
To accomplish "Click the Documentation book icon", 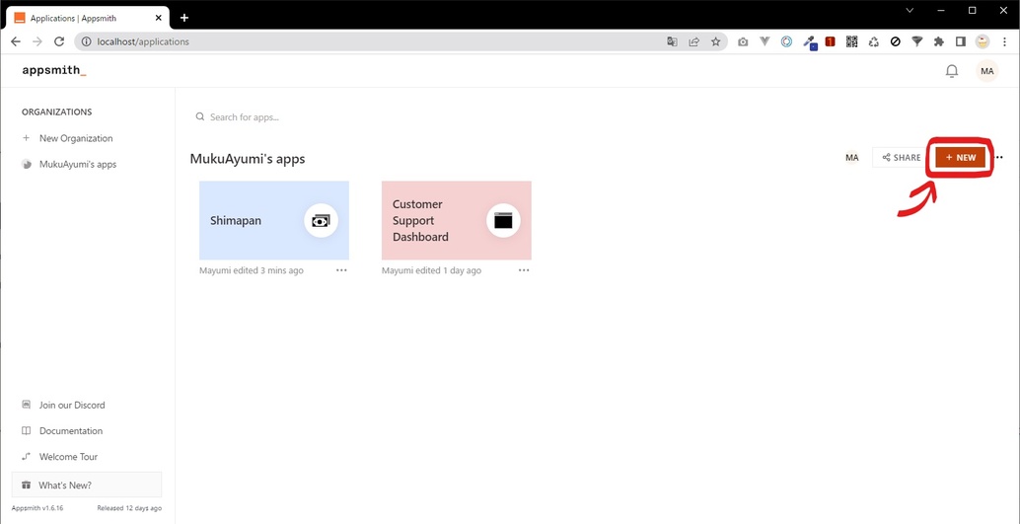I will coord(26,431).
